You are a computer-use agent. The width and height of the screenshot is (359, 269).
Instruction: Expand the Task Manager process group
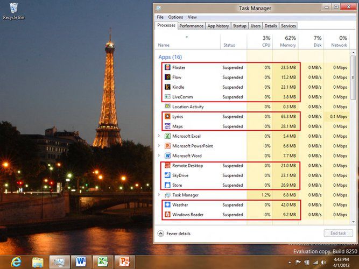[159, 195]
